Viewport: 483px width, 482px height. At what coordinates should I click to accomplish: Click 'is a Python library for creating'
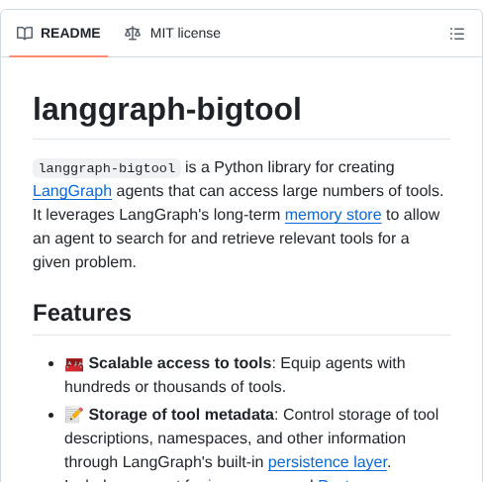click(290, 167)
